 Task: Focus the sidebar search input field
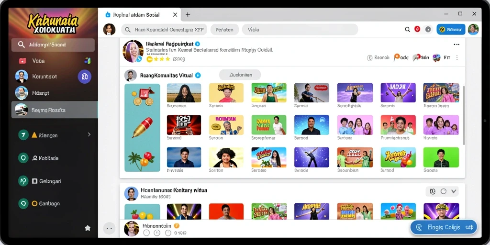[53, 45]
